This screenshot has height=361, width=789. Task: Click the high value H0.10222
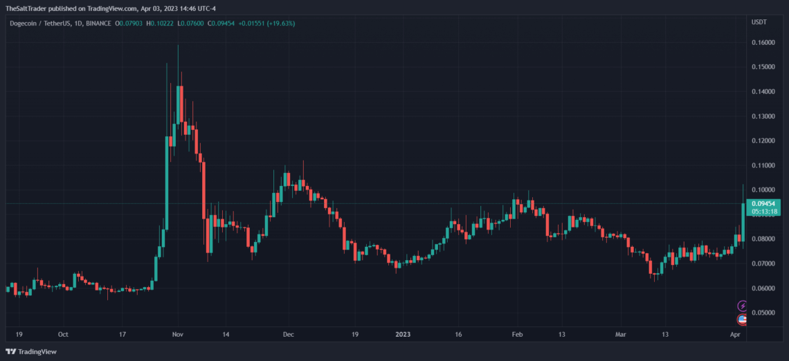point(161,23)
